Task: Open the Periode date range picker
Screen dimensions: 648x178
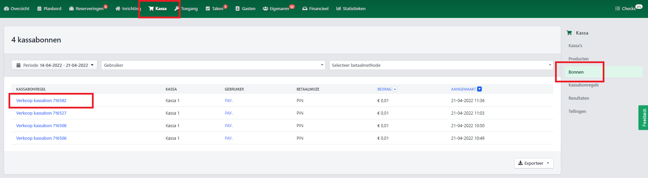Action: 54,65
